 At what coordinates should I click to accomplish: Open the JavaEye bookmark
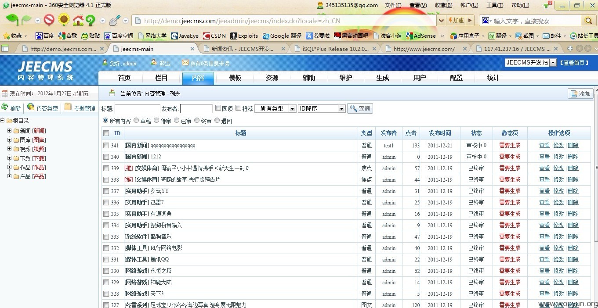click(x=185, y=36)
